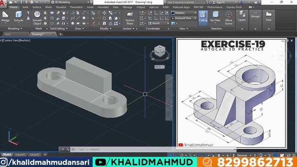Open the No Filter selection option
This screenshot has height=167, width=297.
215,17
